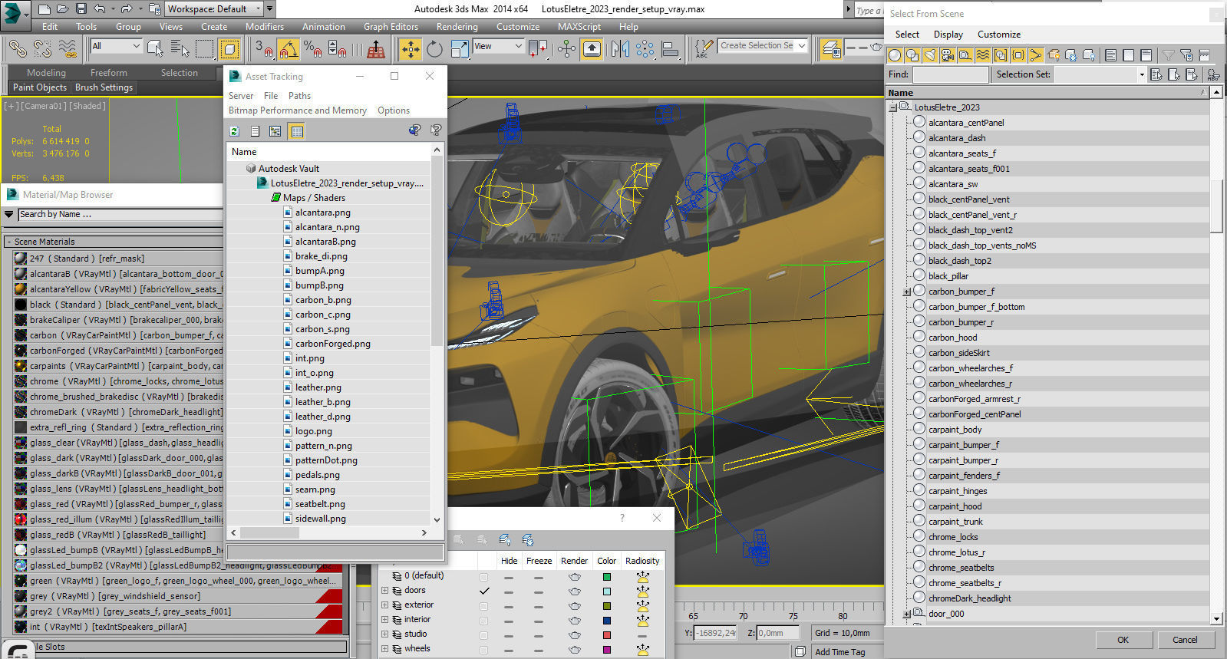Click the Save File floppy icon
Screen dimensions: 1227x659
click(81, 9)
